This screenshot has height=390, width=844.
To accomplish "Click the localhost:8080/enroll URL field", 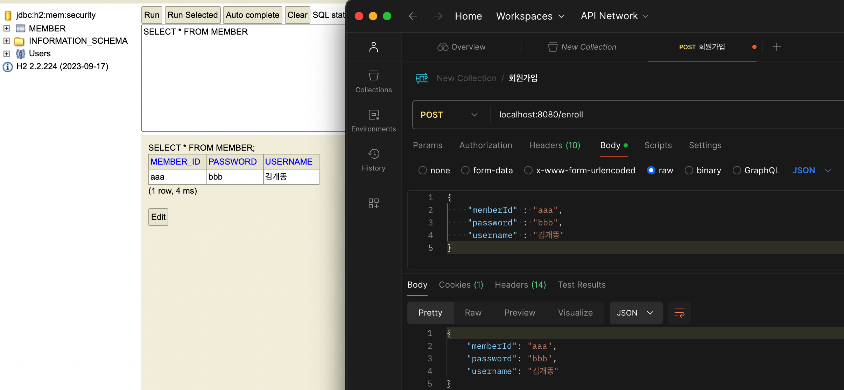I will 541,115.
